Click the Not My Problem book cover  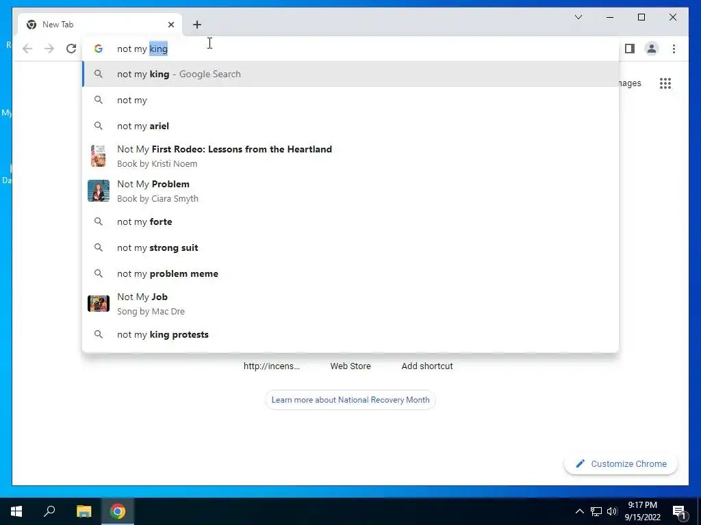coord(99,191)
